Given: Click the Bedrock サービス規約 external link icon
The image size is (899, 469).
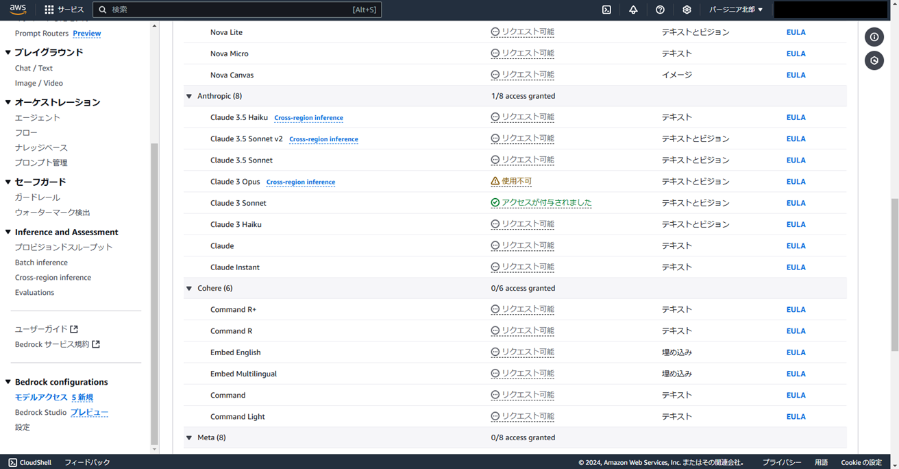Looking at the screenshot, I should pos(96,344).
